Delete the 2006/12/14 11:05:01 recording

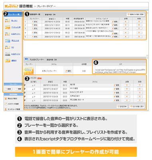139,25
